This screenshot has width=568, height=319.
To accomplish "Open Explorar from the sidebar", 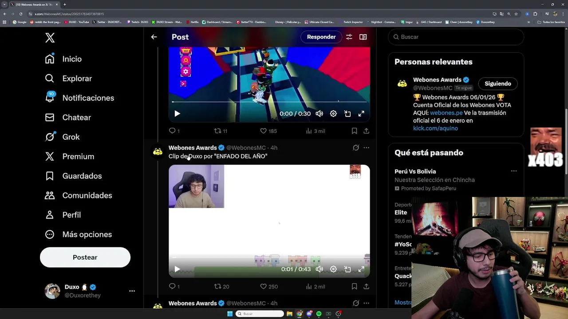I will click(x=68, y=78).
